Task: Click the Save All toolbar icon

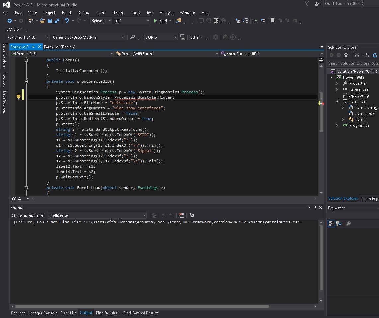Action: tap(57, 21)
